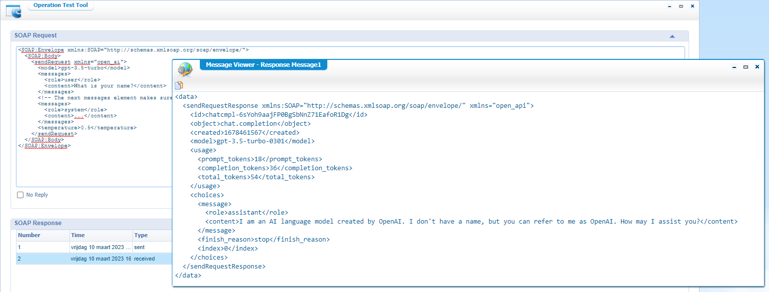Select the sent message row
769x292 pixels.
95,247
